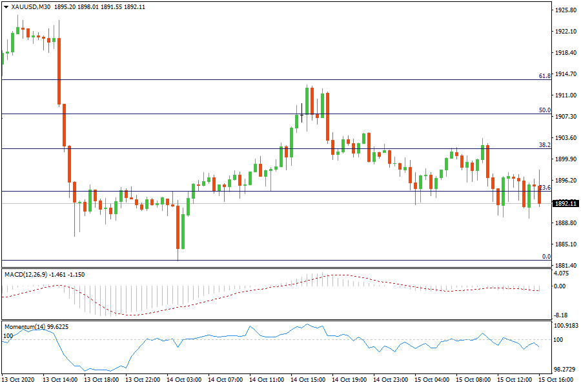Click the 1925.80 price scale value
The image size is (581, 387).
[566, 10]
